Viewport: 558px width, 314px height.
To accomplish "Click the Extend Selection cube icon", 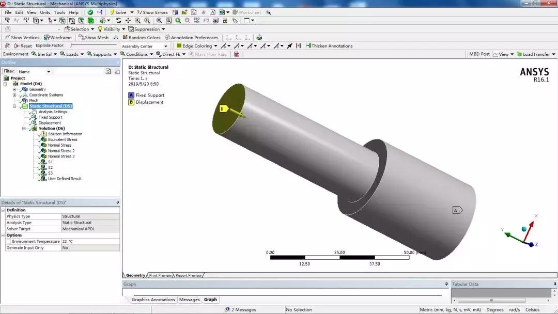I will [102, 21].
